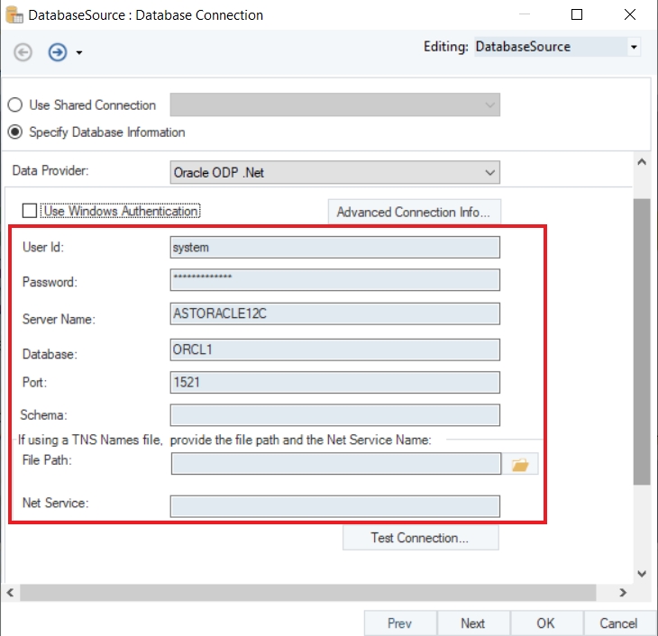The image size is (658, 636).
Task: Open the File Path folder browse icon
Action: pos(520,465)
